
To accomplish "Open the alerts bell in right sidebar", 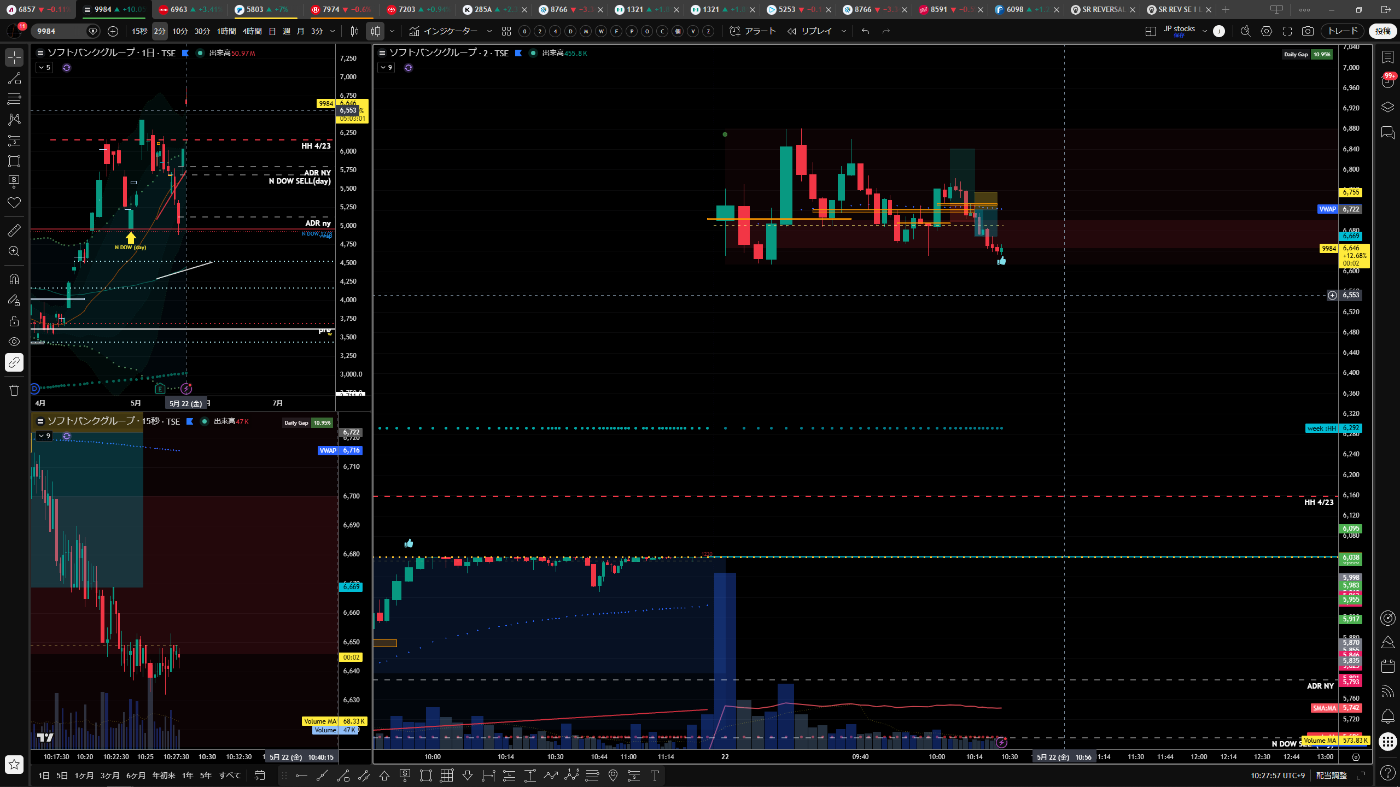I will click(1387, 715).
